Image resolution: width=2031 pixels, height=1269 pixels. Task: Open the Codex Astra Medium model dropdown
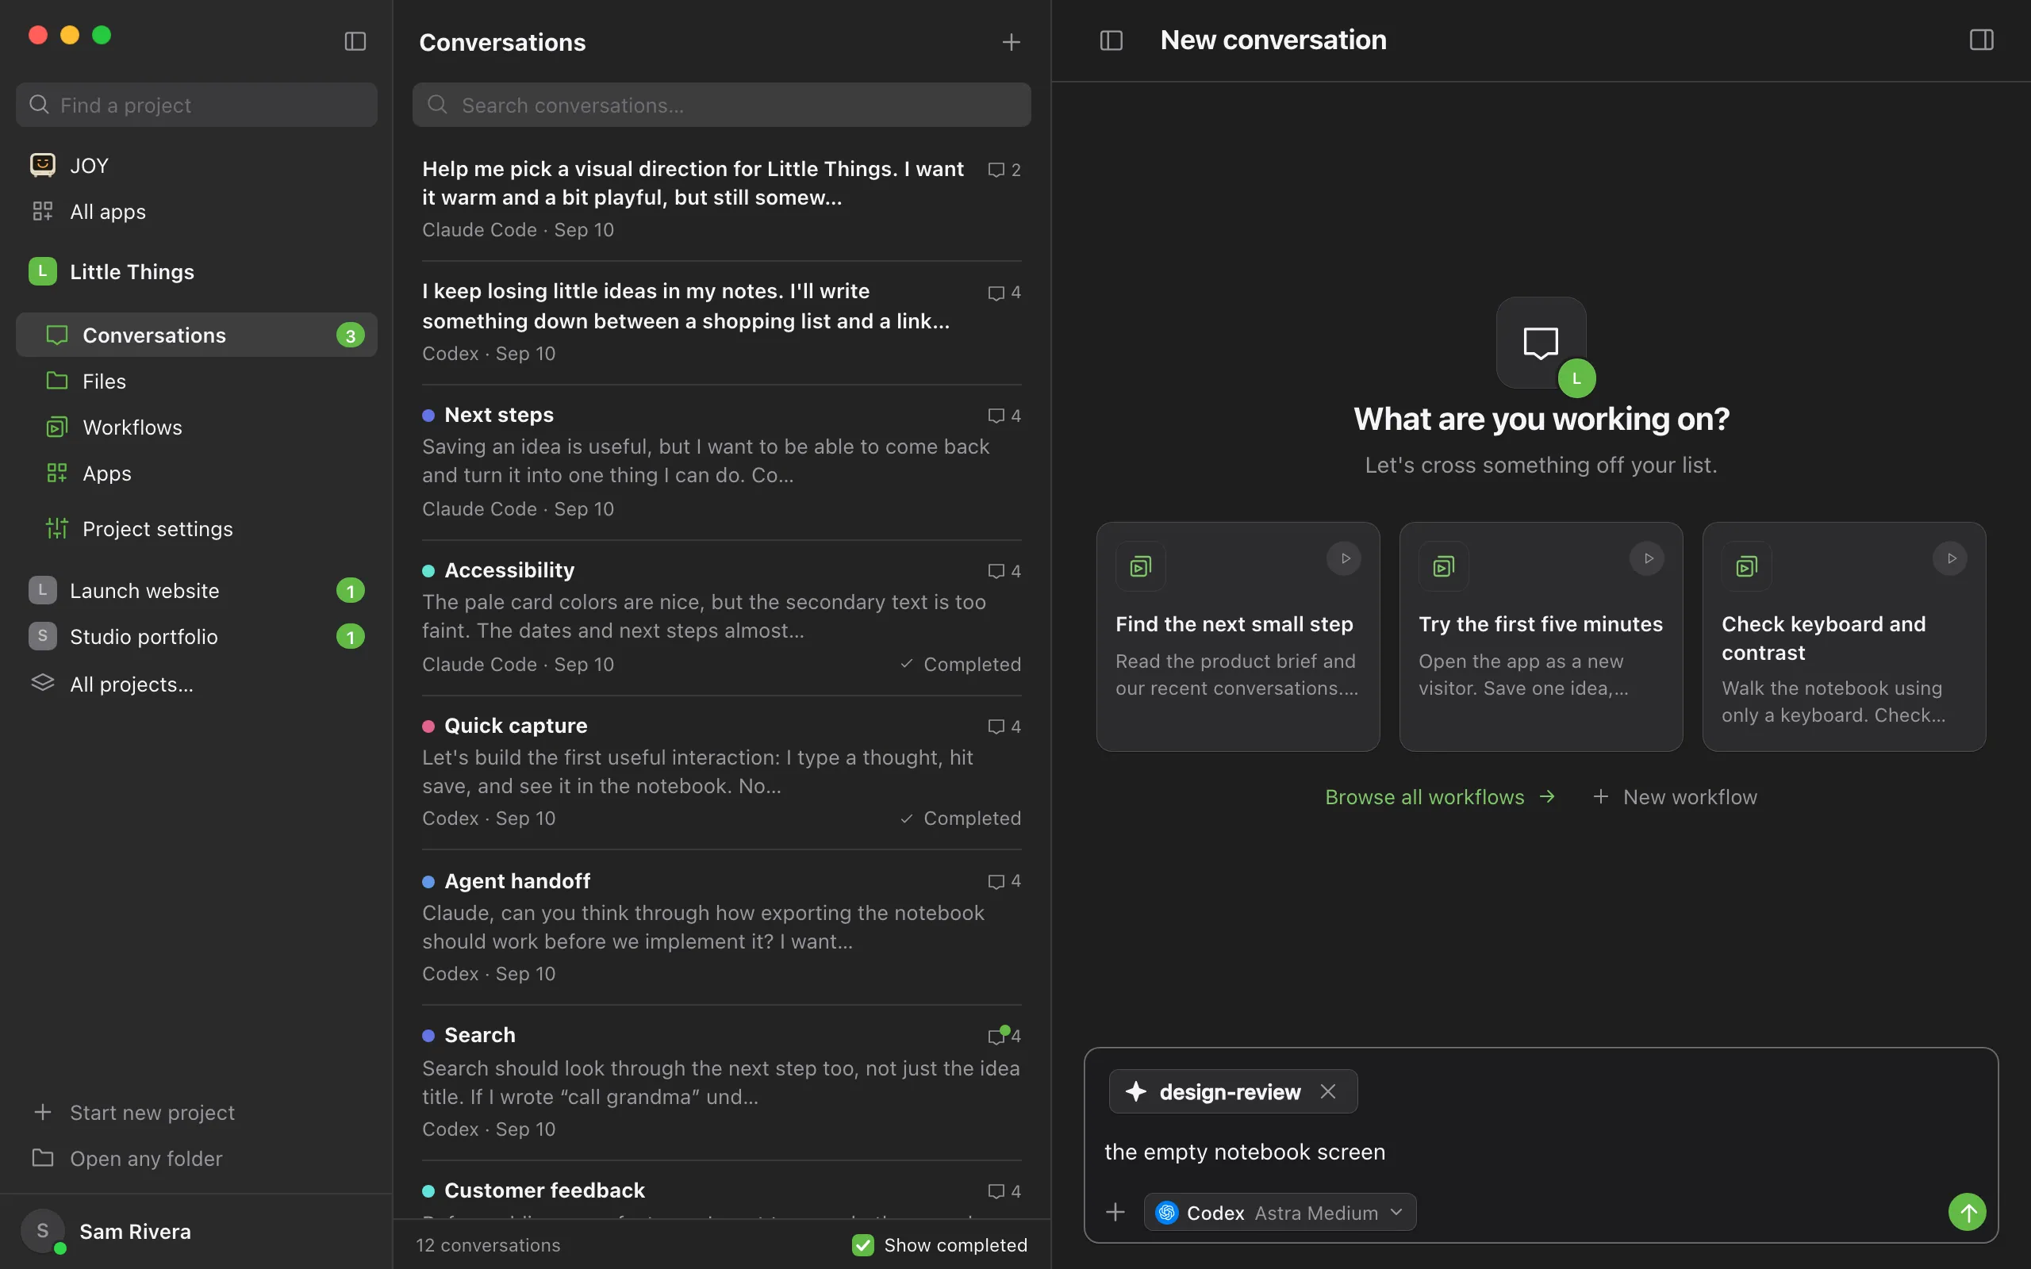[1280, 1213]
